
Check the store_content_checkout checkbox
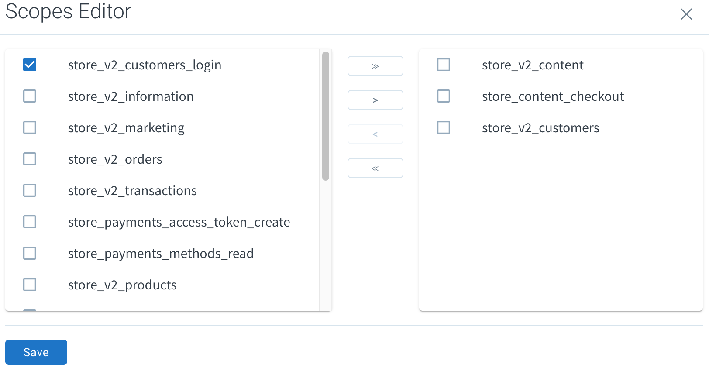click(x=444, y=96)
